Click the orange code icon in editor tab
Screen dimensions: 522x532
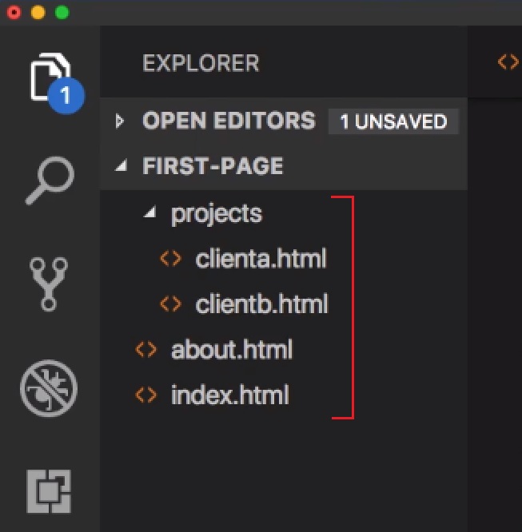pos(508,62)
